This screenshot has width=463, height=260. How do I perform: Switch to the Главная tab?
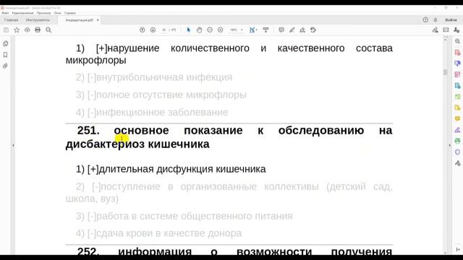[12, 20]
